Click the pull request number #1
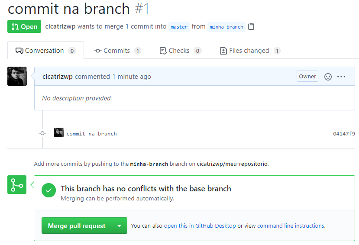Image resolution: width=359 pixels, height=245 pixels. [x=142, y=9]
